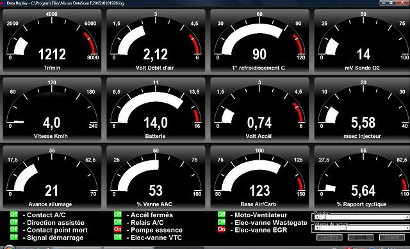Image resolution: width=410 pixels, height=249 pixels.
Task: Click the Contact A/C Off indicator
Action: (x=14, y=215)
